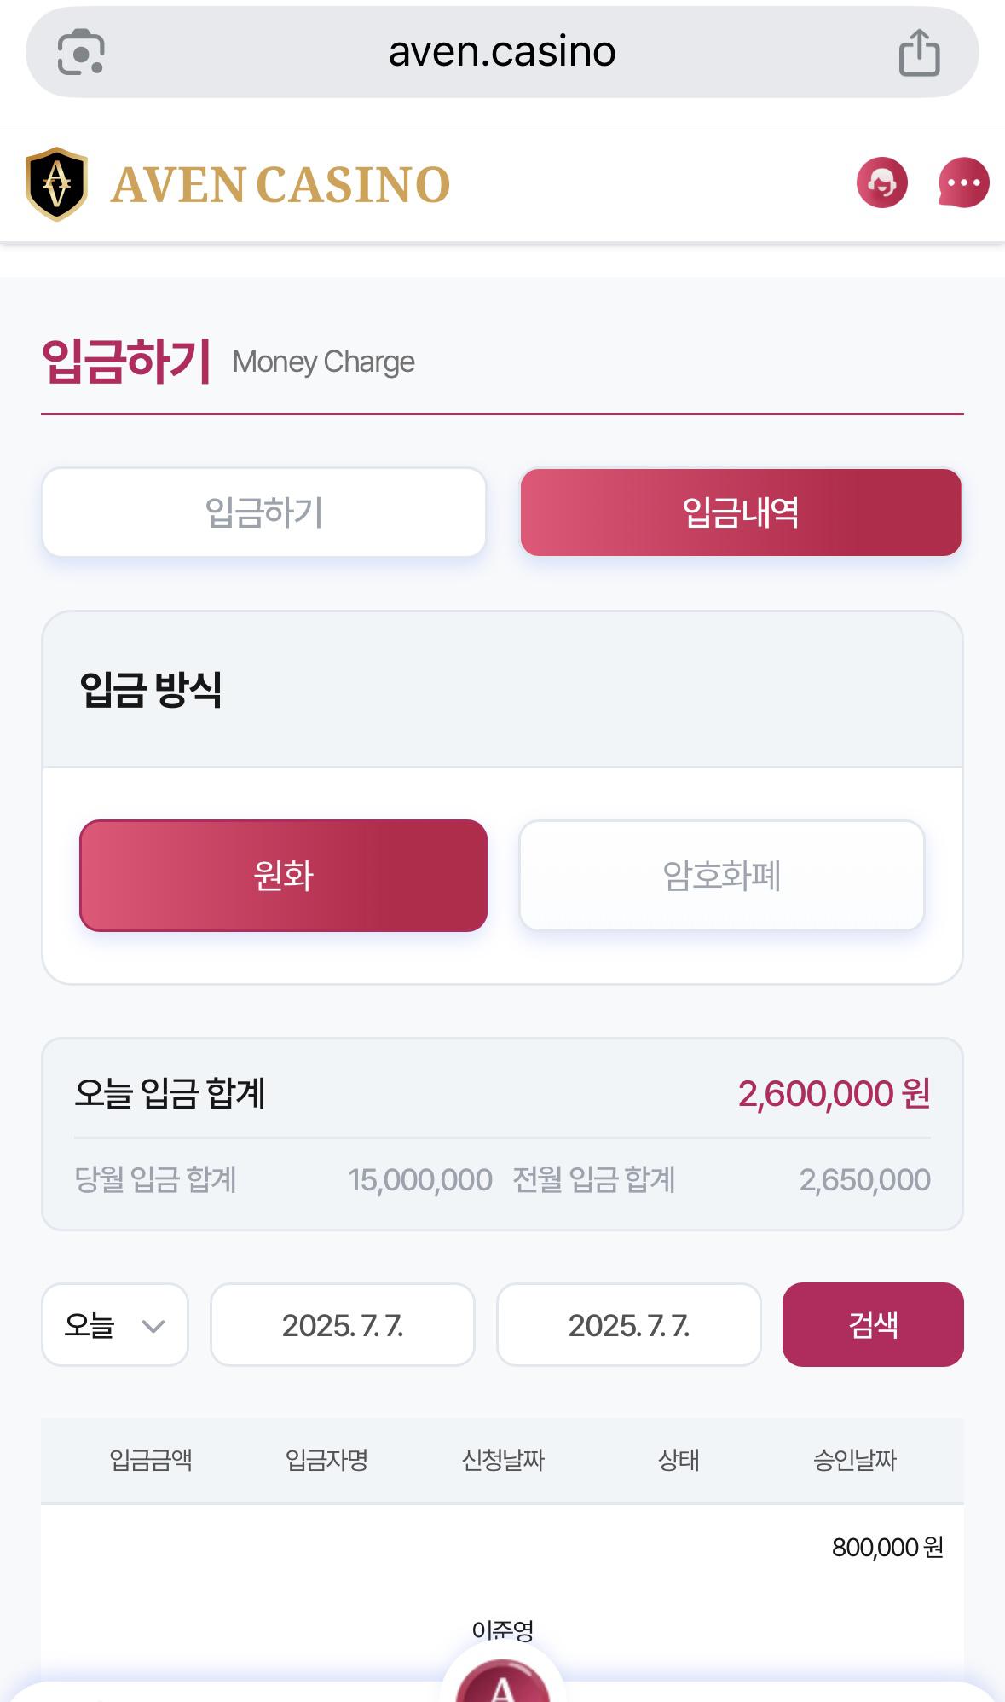
Task: Open the end date field 2025. 7. 7.
Action: [x=629, y=1325]
